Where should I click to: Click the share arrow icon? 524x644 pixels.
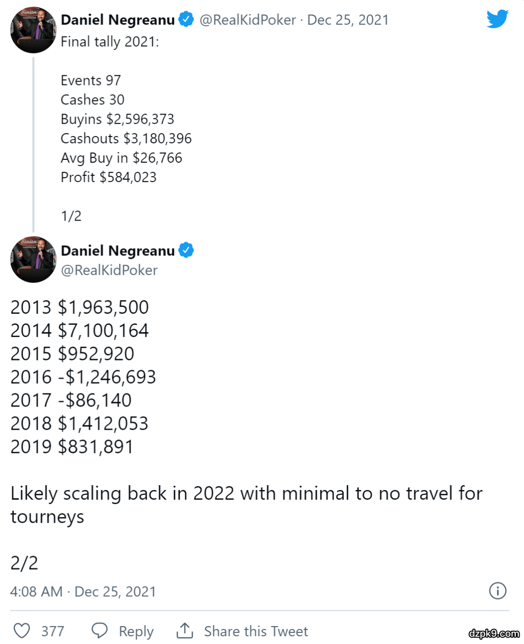185,630
